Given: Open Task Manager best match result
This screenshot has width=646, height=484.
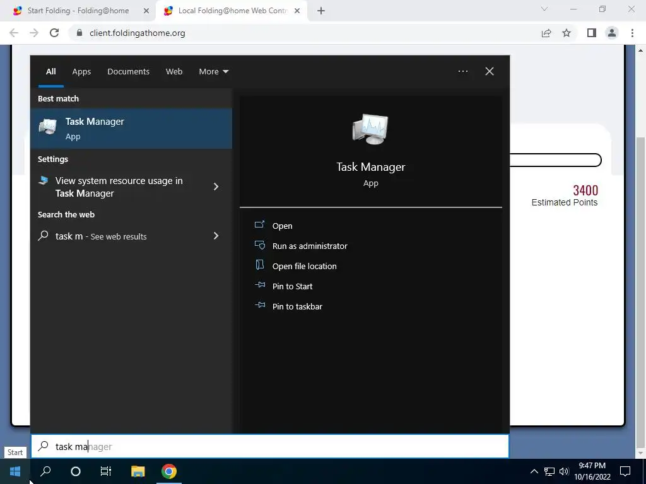Looking at the screenshot, I should click(x=131, y=129).
